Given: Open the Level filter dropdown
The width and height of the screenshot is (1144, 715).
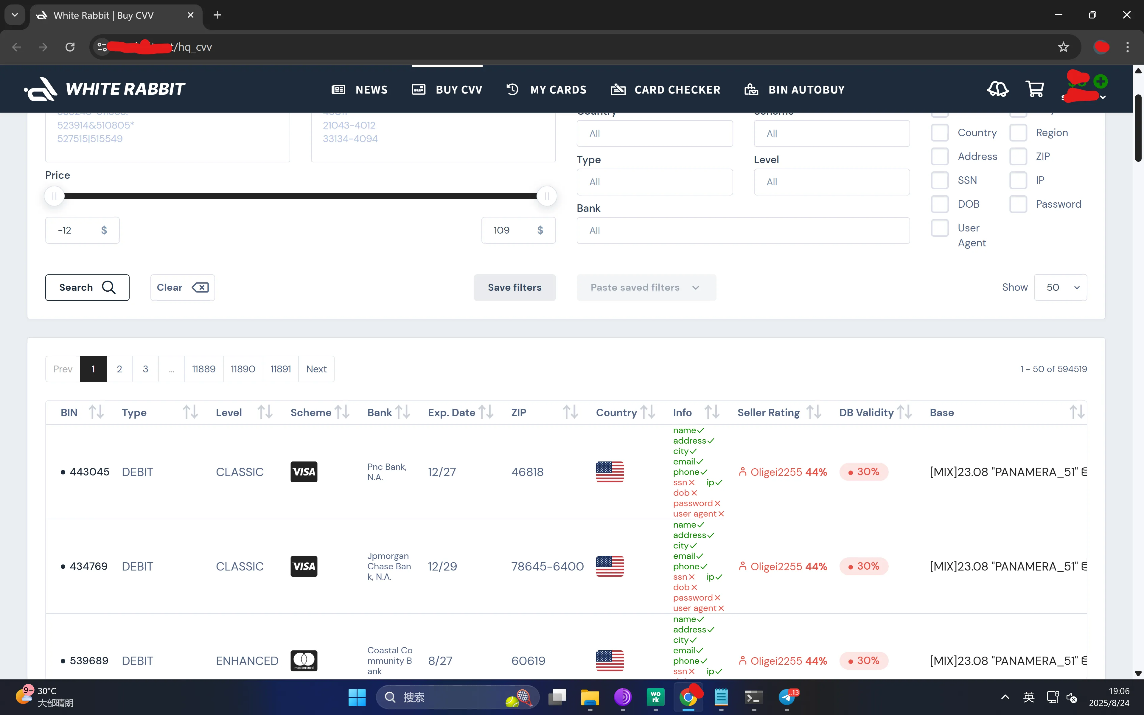Looking at the screenshot, I should point(831,182).
